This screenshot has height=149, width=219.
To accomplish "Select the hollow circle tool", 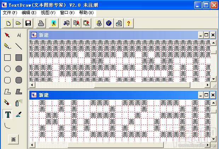I will coord(7,69).
